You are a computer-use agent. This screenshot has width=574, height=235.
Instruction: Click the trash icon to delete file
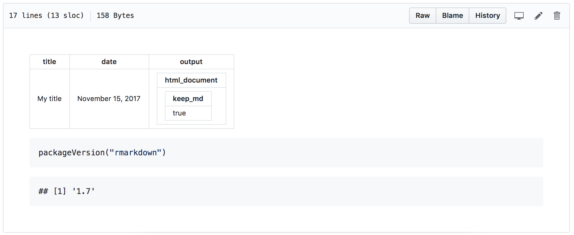coord(557,16)
